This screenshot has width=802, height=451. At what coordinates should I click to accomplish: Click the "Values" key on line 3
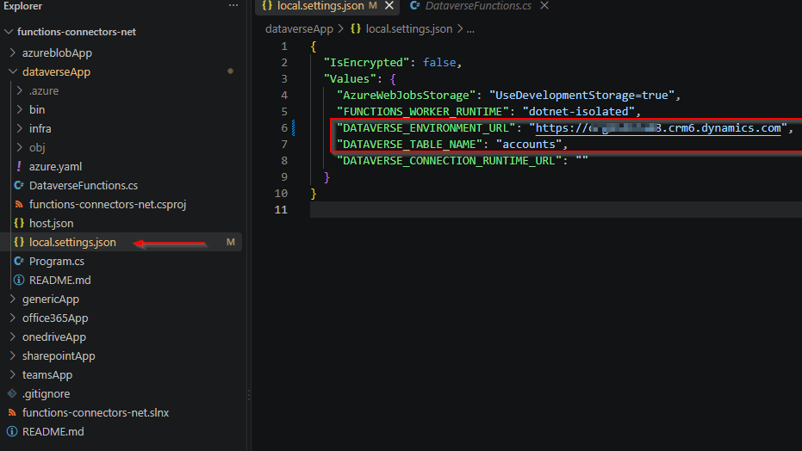350,78
